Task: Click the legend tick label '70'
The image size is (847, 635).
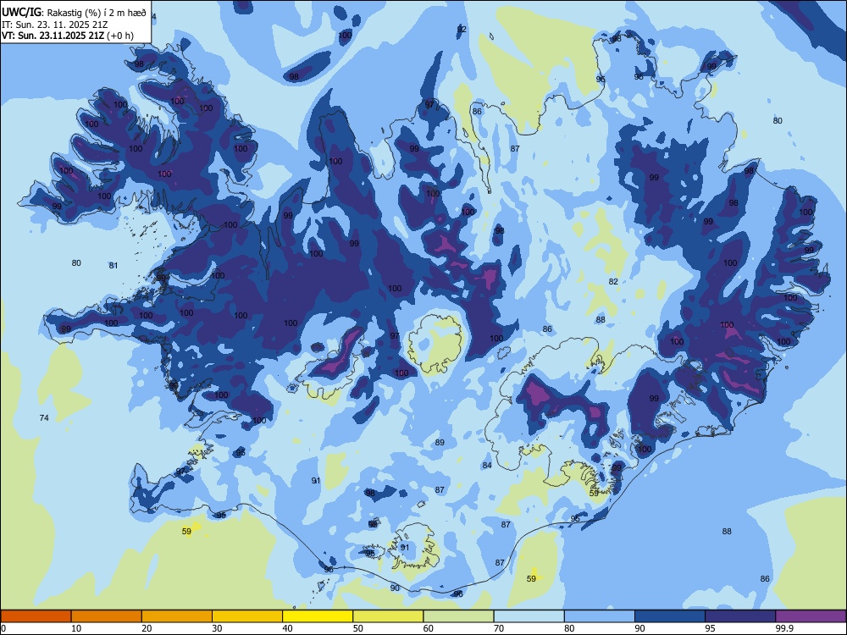Action: click(499, 628)
